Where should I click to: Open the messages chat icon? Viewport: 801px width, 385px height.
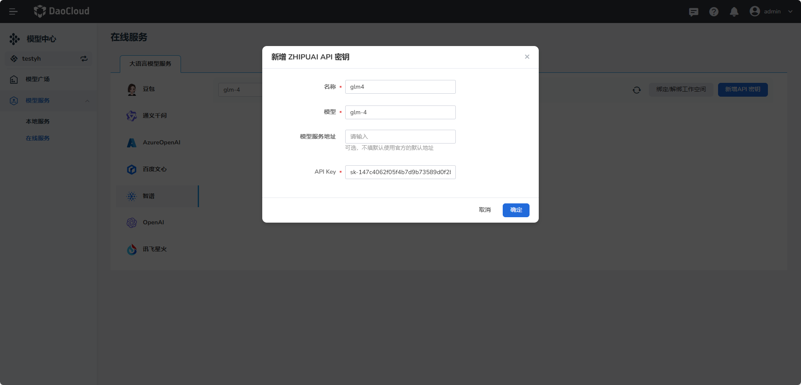694,12
